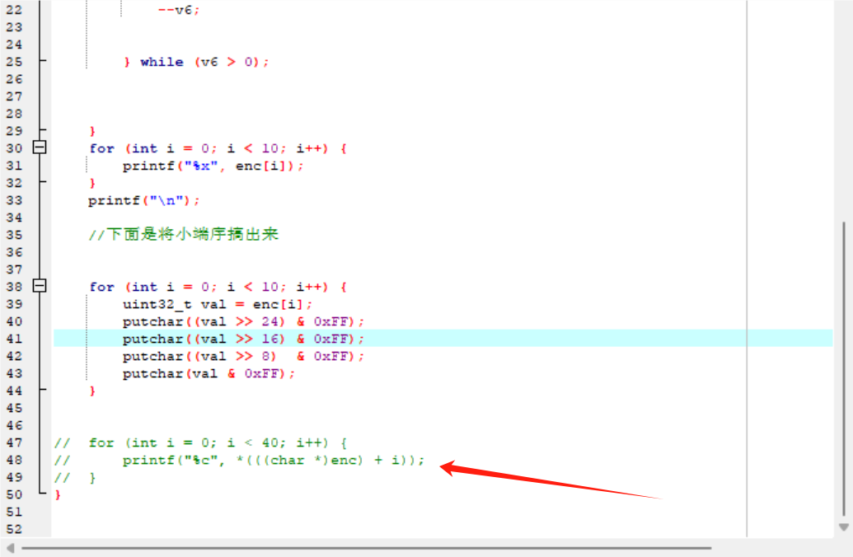Click highlighted 'putchar((val >> 16) & 0xFF);' line

click(243, 339)
